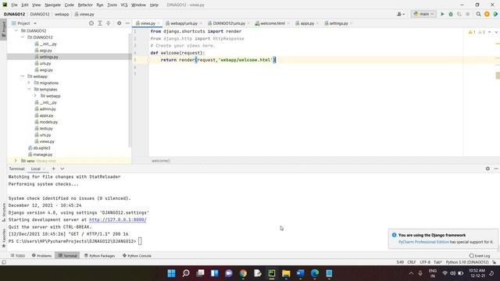Viewport: 500px width, 281px height.
Task: Open Windows Start menu
Action: [171, 273]
